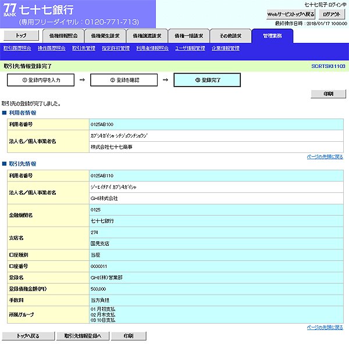This screenshot has width=349, height=344.
Task: Switch to 債権一括請求 tab
Action: 189,36
